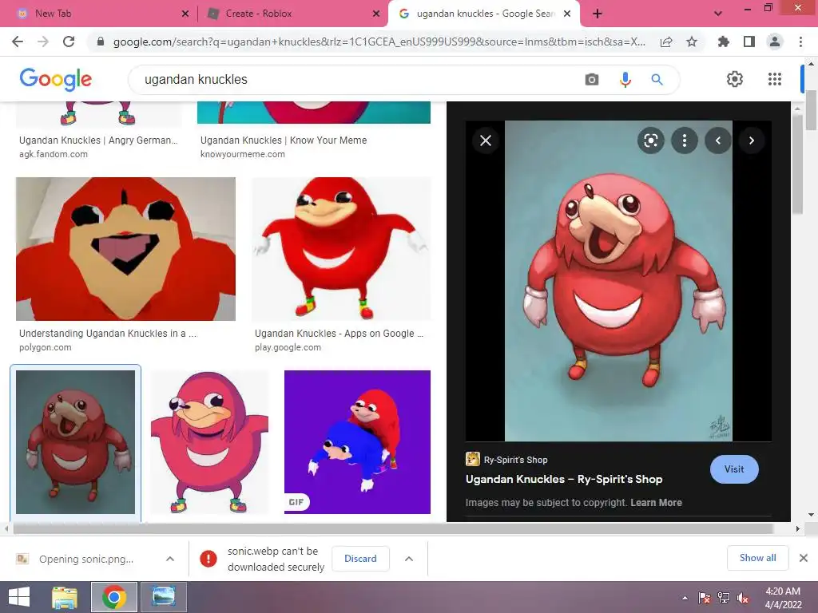Open the polygon.com Knuckles thumbnail
Screen dimensions: 818x613
[125, 249]
